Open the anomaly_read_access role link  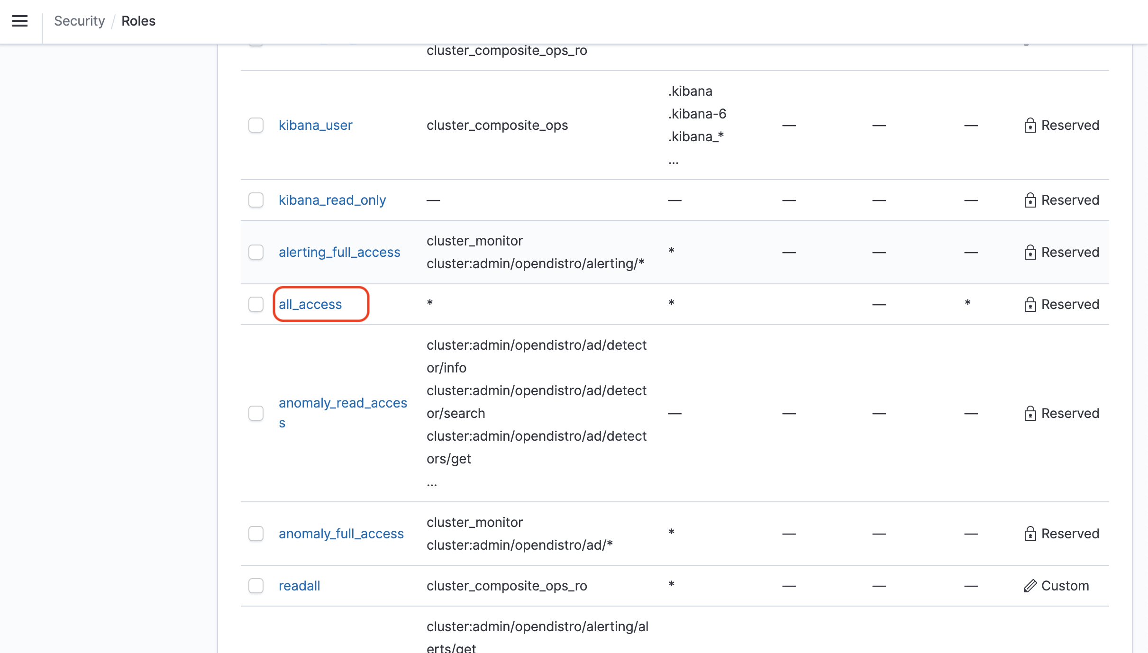(342, 403)
